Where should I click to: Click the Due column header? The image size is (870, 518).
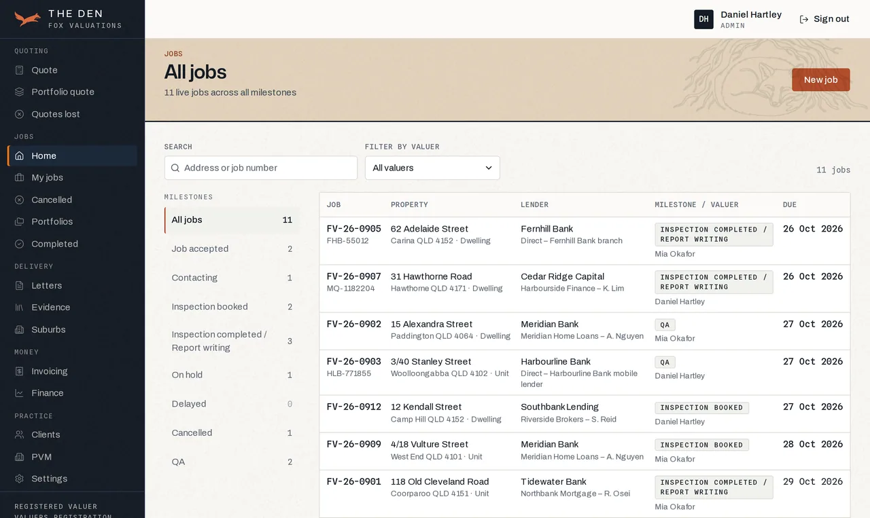click(x=790, y=204)
